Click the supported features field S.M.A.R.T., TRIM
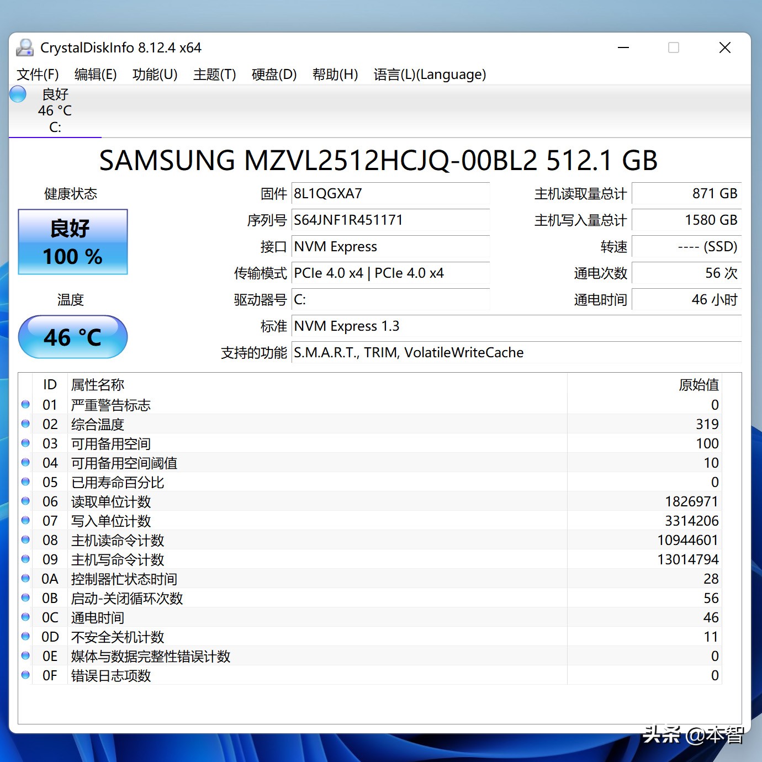 pos(516,353)
